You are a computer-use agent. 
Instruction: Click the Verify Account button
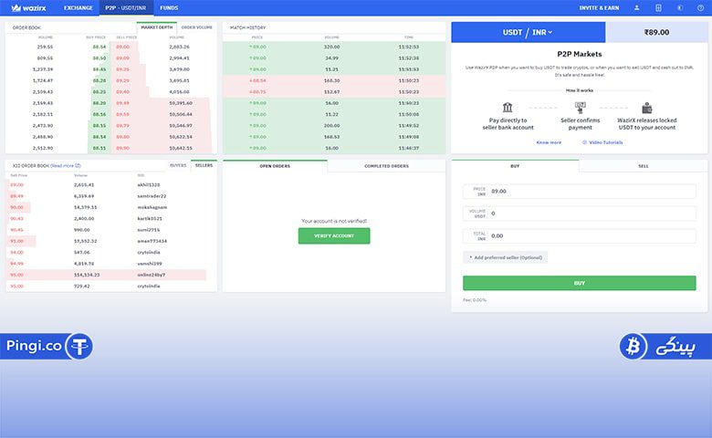pyautogui.click(x=334, y=235)
